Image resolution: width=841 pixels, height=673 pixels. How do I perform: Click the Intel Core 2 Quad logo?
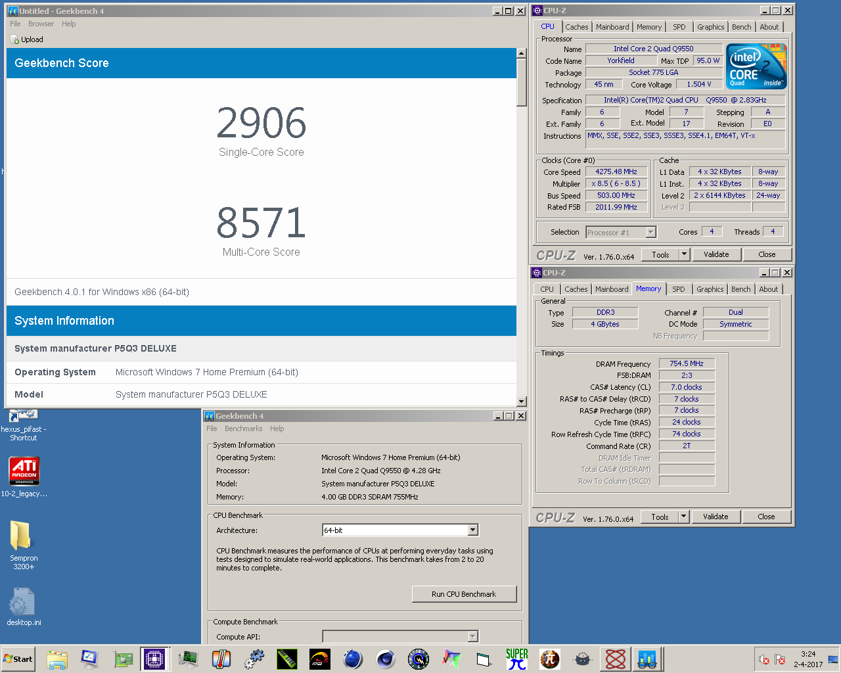tap(757, 66)
